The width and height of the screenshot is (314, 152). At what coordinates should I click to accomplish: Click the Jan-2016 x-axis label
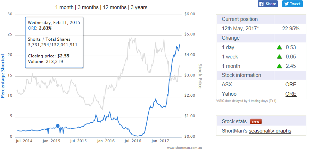click(106, 141)
